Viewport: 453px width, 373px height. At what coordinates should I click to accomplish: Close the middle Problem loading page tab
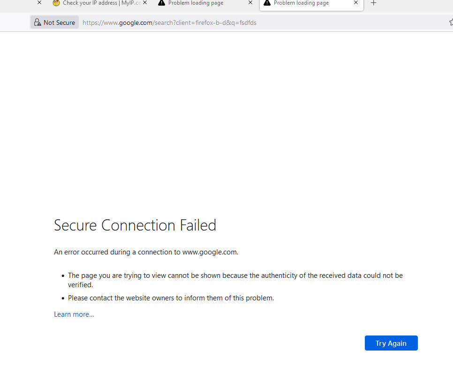coord(250,3)
